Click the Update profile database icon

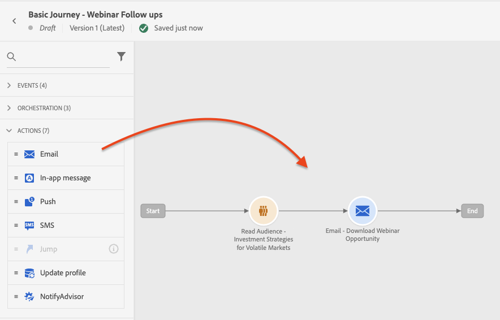point(29,273)
